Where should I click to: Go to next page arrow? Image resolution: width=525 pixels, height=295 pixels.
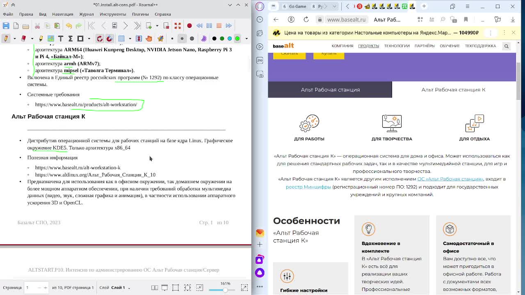pos(126,26)
